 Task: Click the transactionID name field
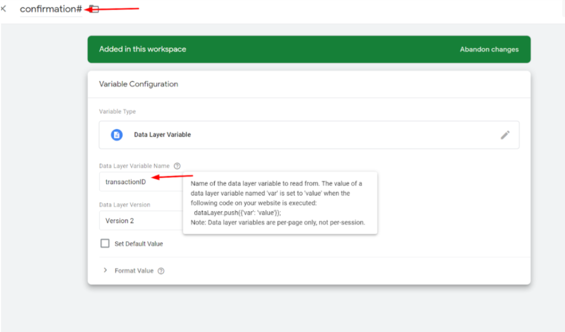141,182
